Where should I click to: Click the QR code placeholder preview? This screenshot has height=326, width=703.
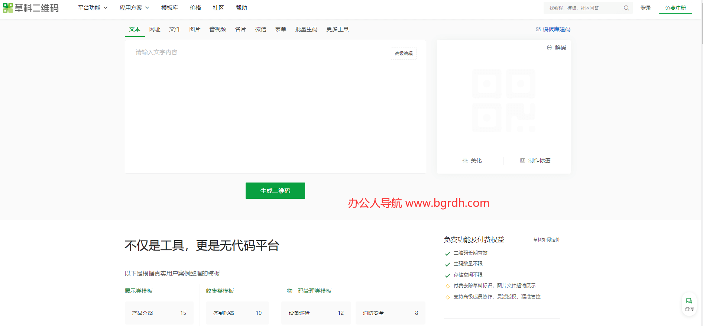tap(503, 101)
